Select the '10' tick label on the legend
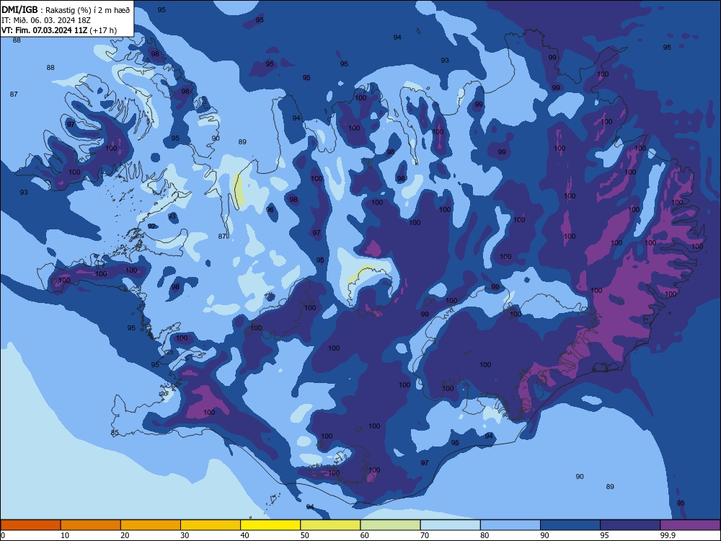The image size is (721, 541). click(x=65, y=535)
